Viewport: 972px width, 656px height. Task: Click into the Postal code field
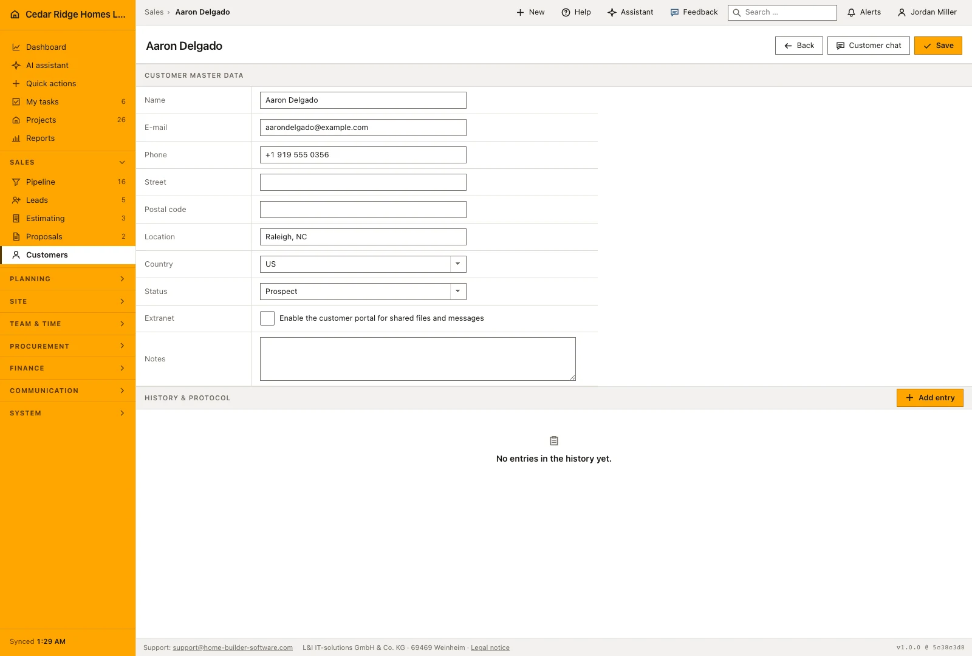point(363,210)
